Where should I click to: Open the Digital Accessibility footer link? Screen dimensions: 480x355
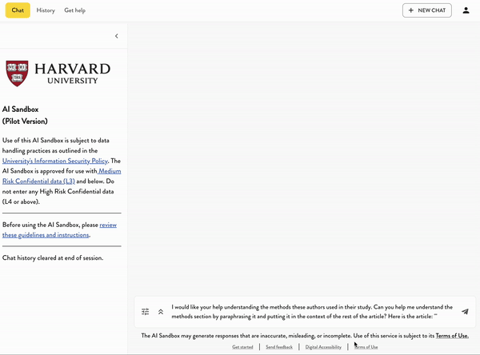coord(323,347)
